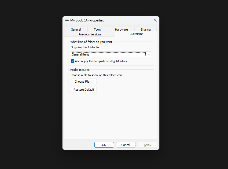Select the Hardware tab
This screenshot has height=169, width=228.
click(121, 30)
